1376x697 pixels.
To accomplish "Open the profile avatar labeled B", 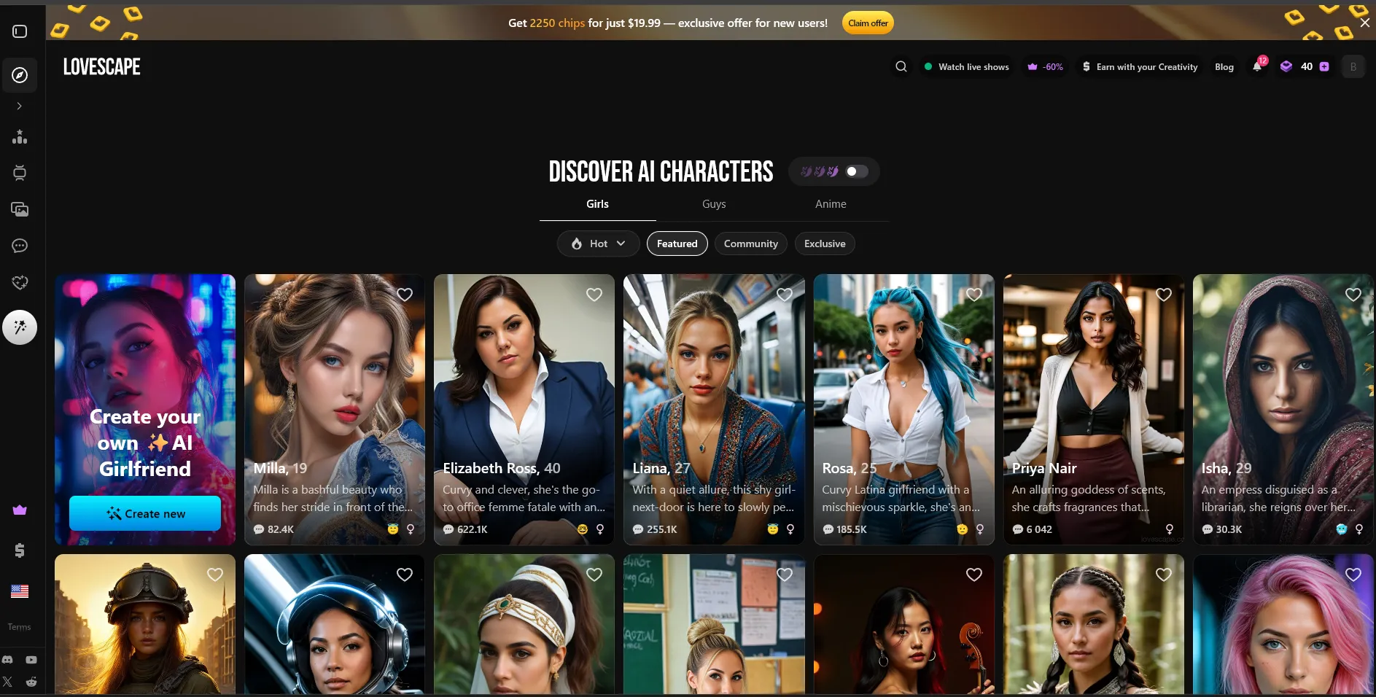I will coord(1353,66).
